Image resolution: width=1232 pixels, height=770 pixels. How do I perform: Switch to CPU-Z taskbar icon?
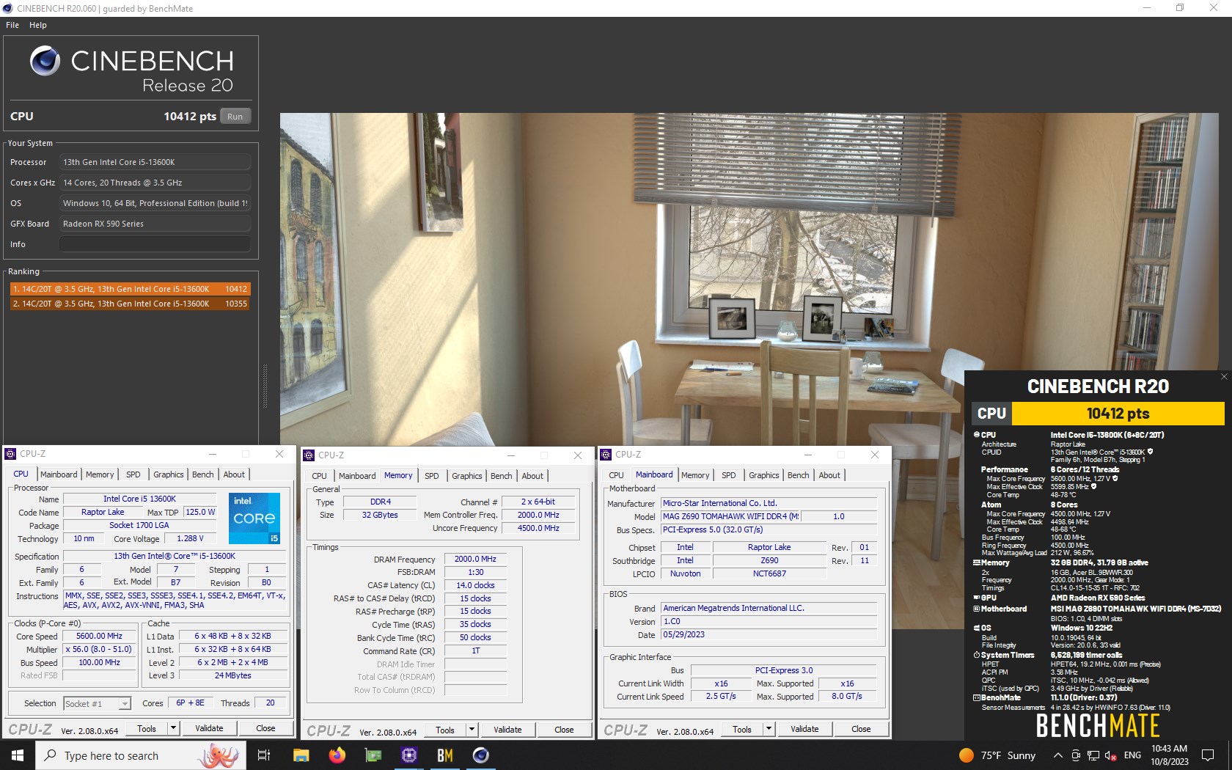point(409,755)
